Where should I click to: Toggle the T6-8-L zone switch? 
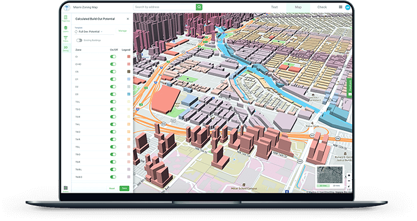pyautogui.click(x=114, y=169)
